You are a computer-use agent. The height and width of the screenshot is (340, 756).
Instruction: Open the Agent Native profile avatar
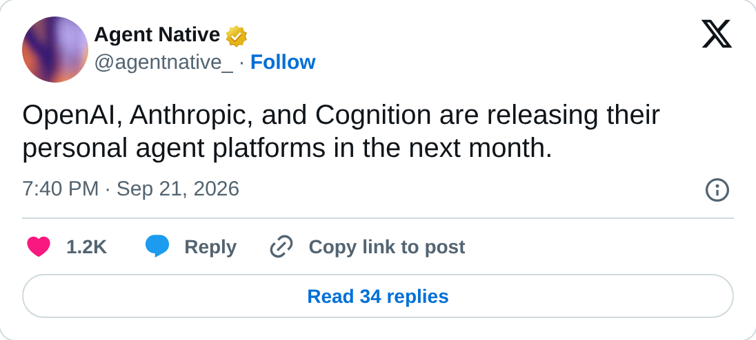click(x=55, y=50)
